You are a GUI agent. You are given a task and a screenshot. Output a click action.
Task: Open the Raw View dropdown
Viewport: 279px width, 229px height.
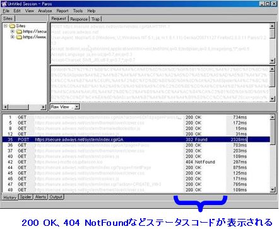pyautogui.click(x=77, y=107)
